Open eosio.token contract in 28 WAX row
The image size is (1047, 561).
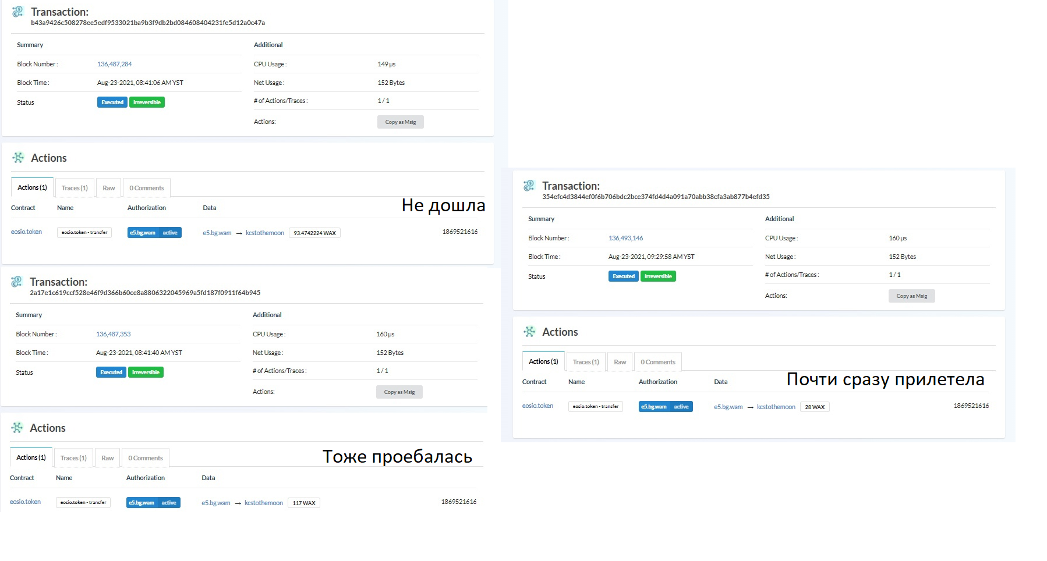[537, 406]
